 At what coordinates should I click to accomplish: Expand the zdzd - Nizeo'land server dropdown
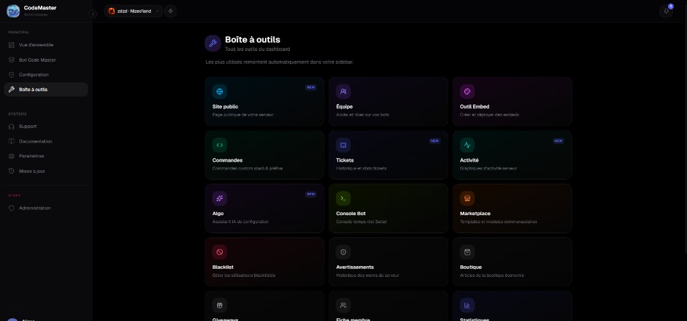point(134,11)
